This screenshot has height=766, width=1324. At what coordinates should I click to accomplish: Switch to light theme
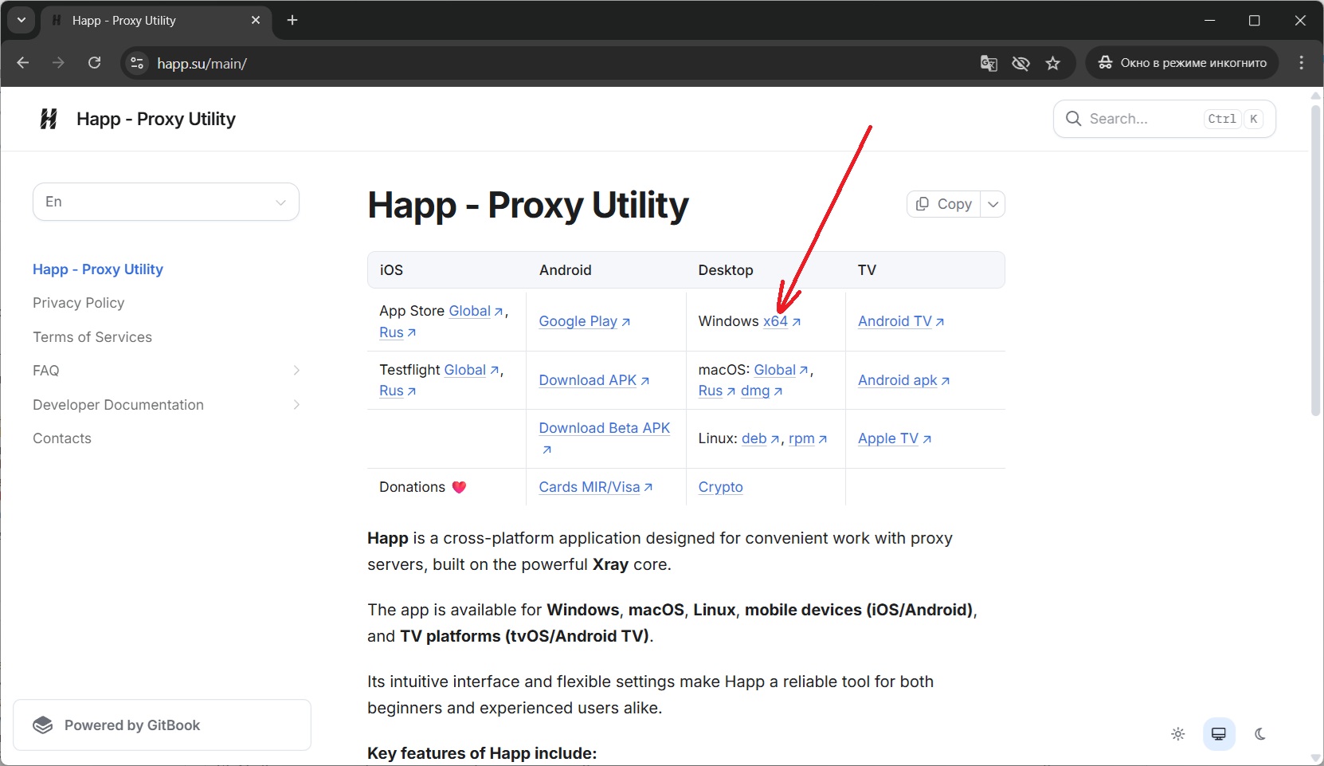tap(1178, 734)
